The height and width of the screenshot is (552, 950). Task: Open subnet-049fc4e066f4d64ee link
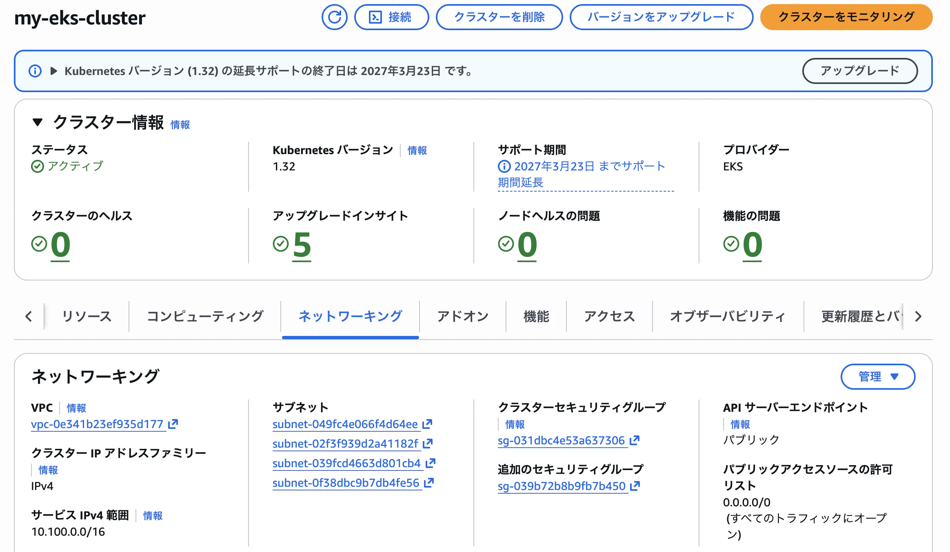tap(345, 424)
